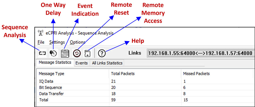Click missed packets value 6
The image size is (255, 107).
point(184,88)
